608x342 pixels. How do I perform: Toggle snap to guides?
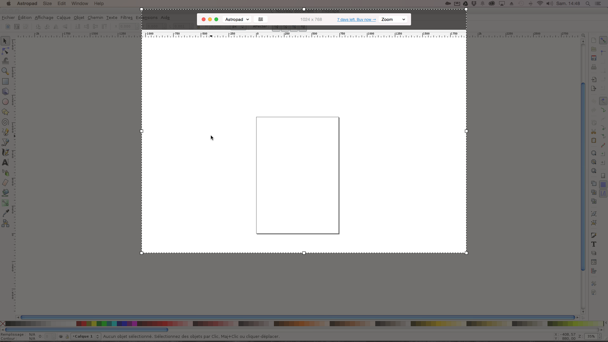point(603,193)
